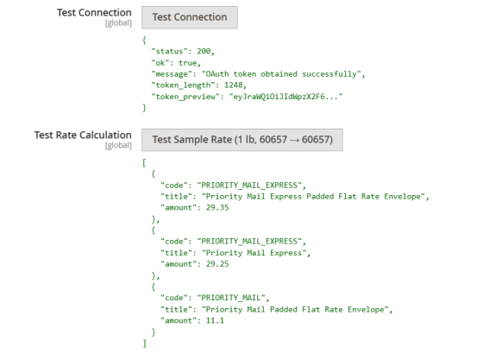
Task: Click the "title": "Priority Mail Express" line
Action: 235,253
